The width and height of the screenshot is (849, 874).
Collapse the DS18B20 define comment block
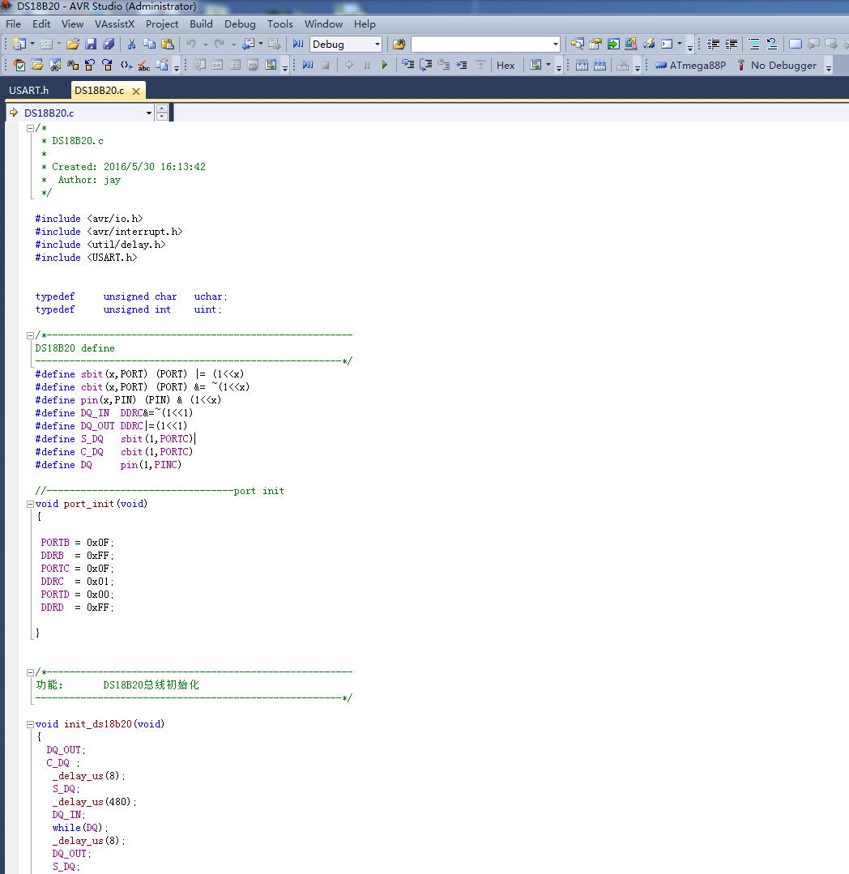point(30,335)
